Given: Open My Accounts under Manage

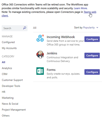Looking at the screenshot, I should (x=9, y=48).
